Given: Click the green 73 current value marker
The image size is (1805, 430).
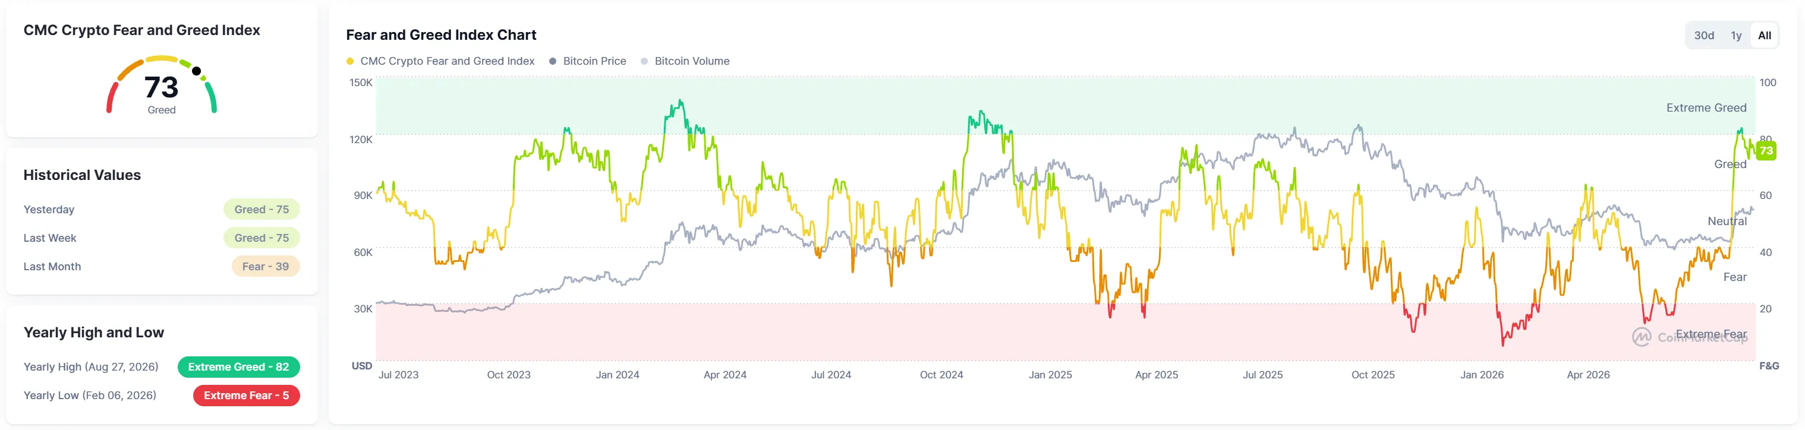Looking at the screenshot, I should tap(1766, 151).
